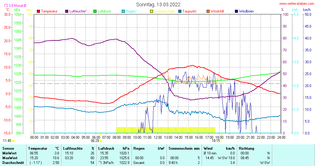Click the cyan Regen legend swatch
Screen dimensions: 315x166
123,11
